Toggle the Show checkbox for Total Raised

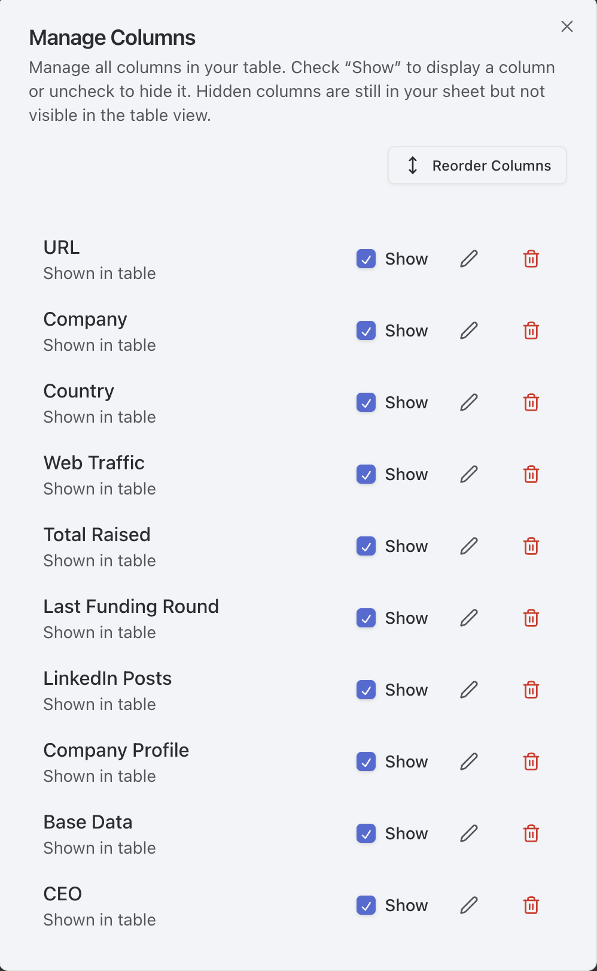pos(365,546)
